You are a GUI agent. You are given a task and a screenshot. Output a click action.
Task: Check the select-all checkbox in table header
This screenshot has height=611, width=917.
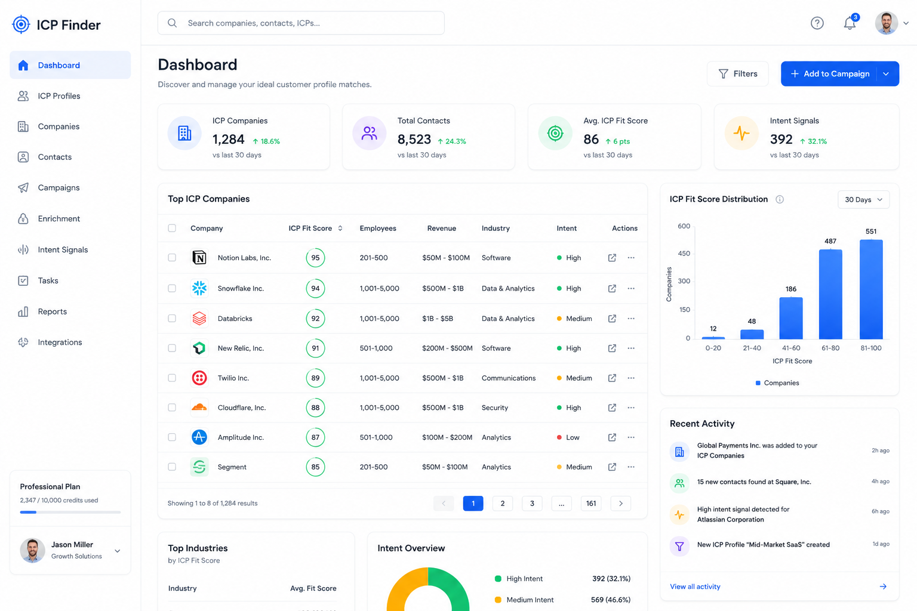tap(172, 228)
